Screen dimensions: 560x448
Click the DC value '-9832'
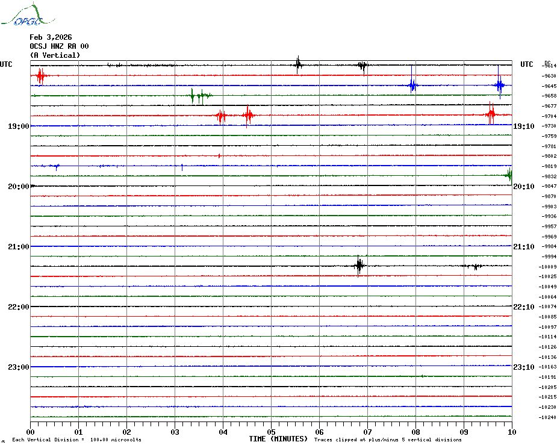[x=549, y=176]
